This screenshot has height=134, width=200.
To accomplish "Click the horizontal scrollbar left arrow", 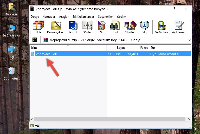I will tap(32, 119).
